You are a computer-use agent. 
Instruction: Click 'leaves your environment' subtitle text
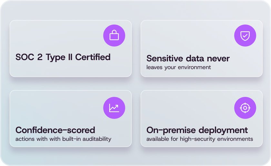click(178, 67)
